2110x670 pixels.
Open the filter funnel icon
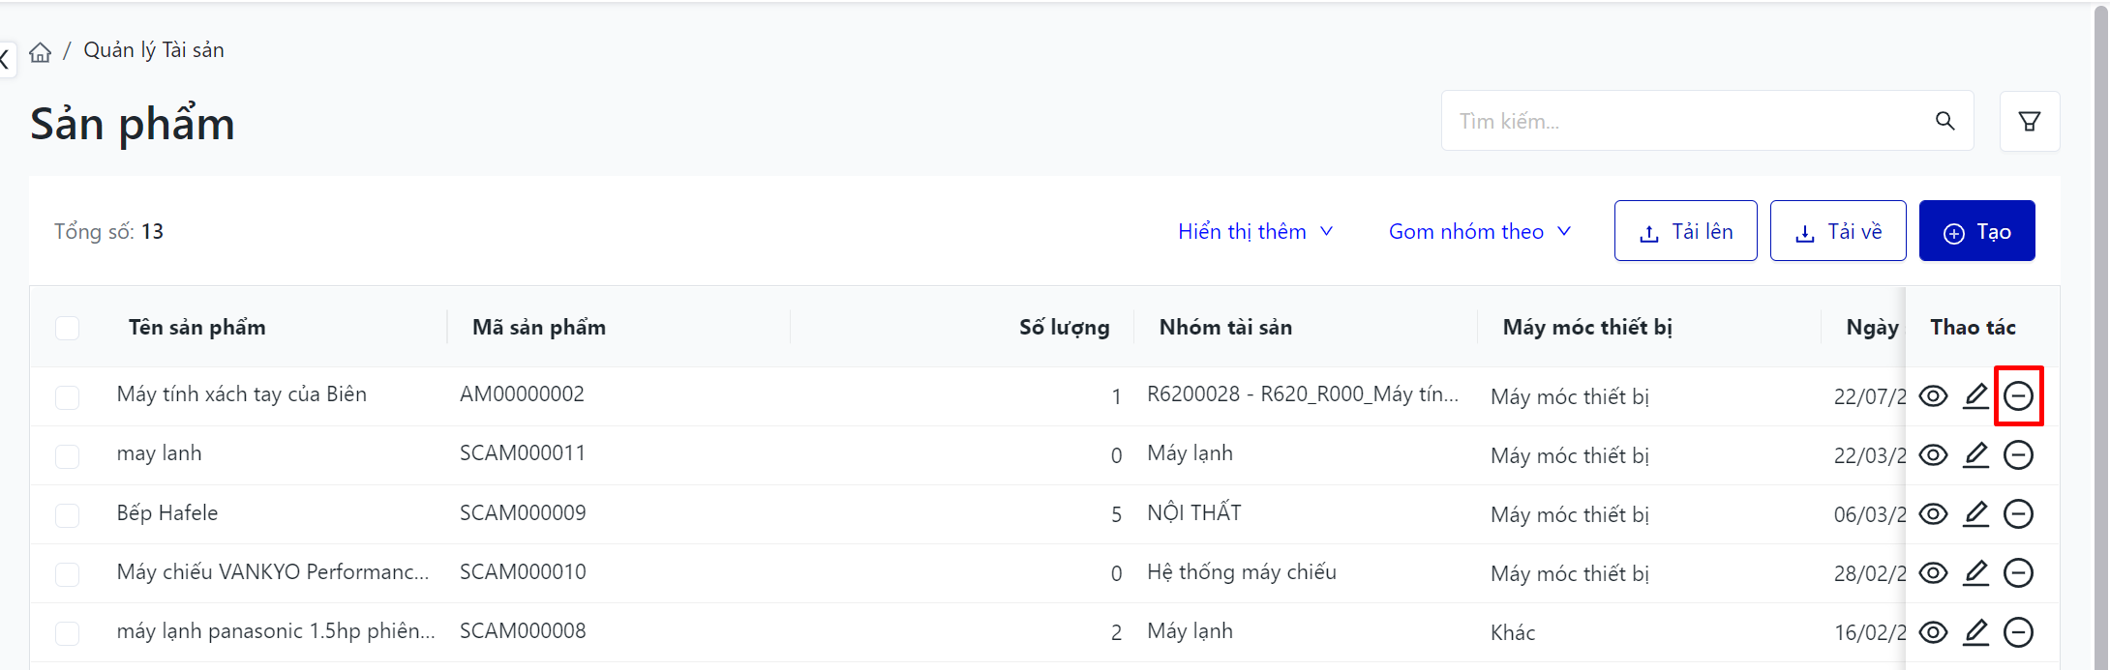pos(2029,121)
